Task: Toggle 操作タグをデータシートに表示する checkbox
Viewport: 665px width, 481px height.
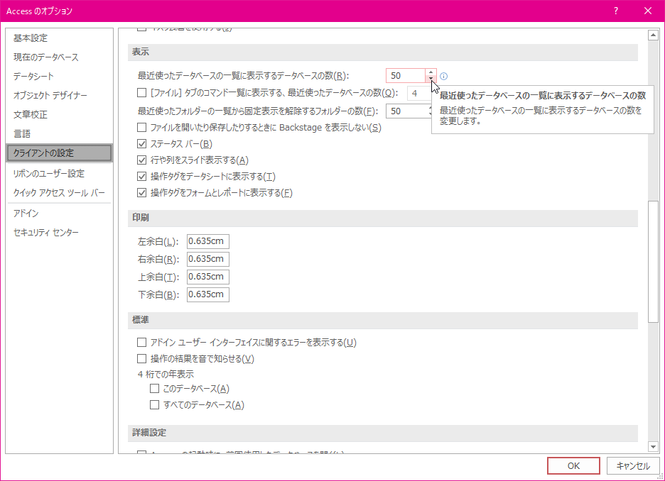Action: [x=141, y=177]
